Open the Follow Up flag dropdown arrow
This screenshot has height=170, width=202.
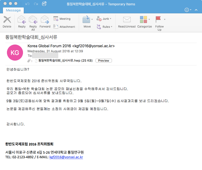[x=165, y=19]
